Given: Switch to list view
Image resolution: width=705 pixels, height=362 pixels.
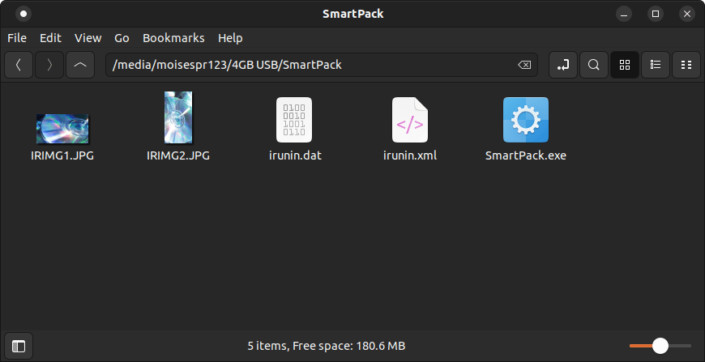Looking at the screenshot, I should [x=656, y=65].
